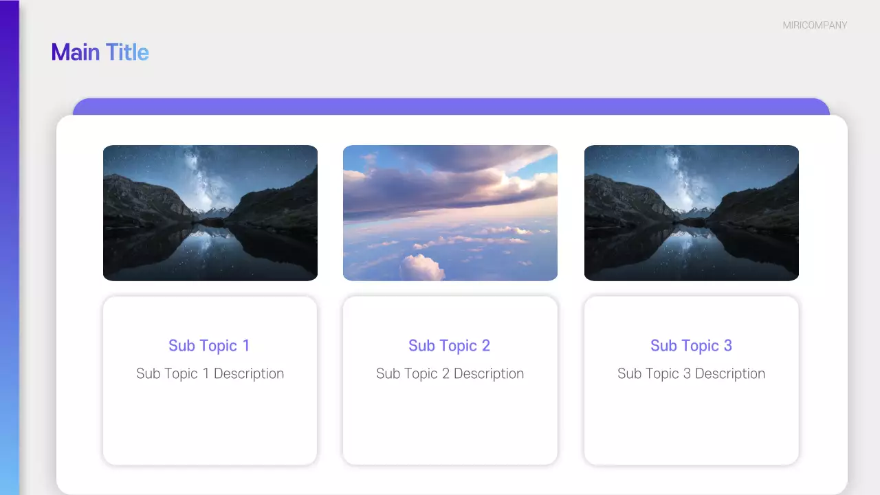
Task: Select the Sub Topic 3 heading
Action: point(691,345)
